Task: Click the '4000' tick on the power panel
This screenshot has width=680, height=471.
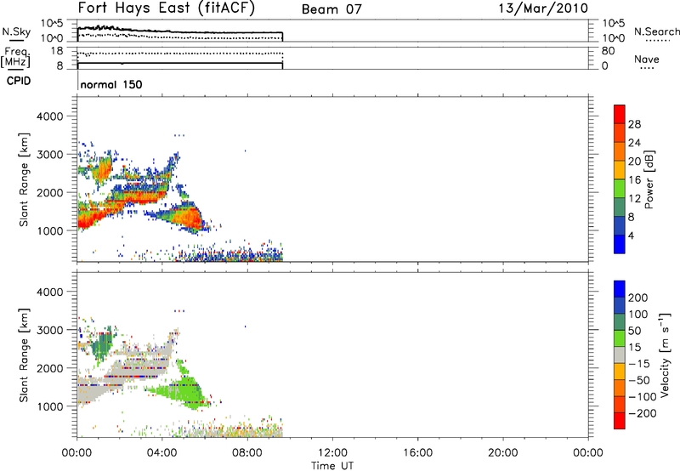Action: 50,116
